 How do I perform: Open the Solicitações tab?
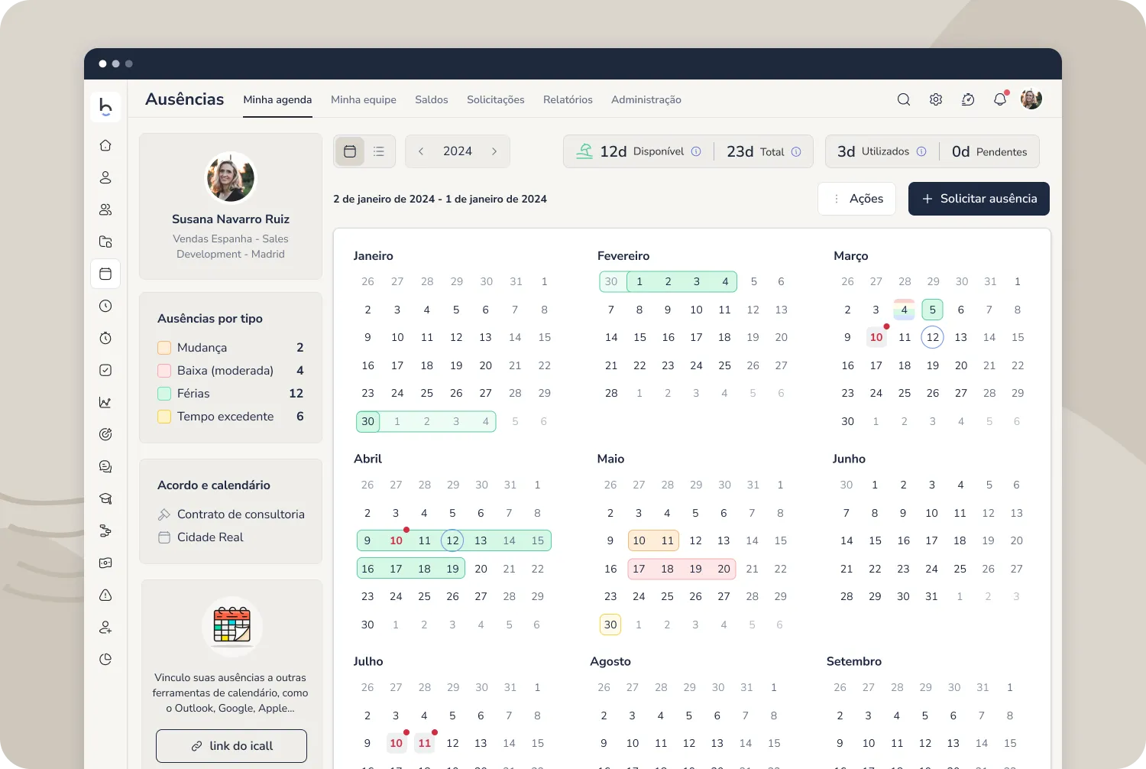[x=496, y=99]
